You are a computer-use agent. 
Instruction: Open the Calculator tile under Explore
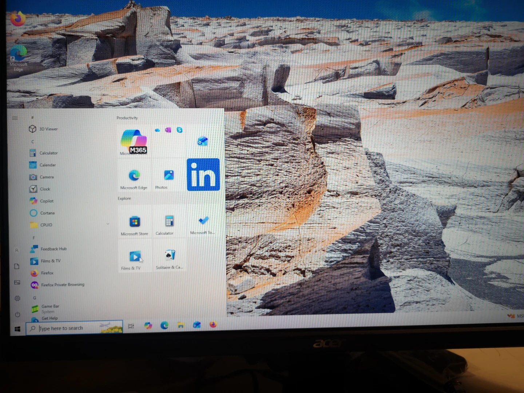point(169,221)
